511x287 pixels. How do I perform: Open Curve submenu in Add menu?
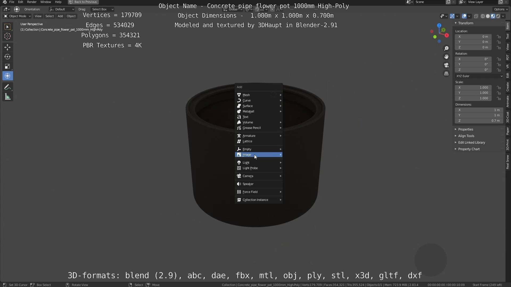259,100
